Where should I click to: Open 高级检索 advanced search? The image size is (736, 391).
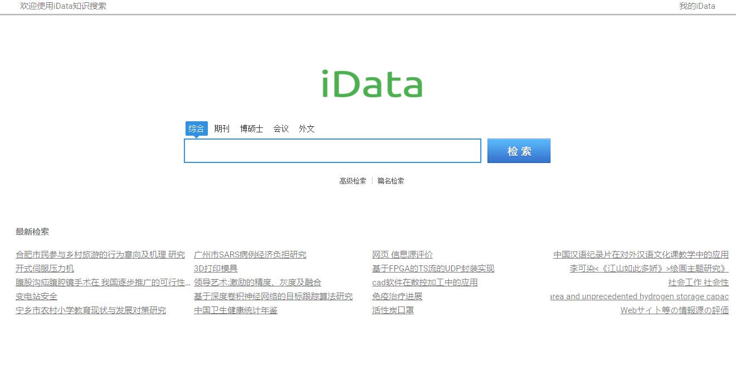click(x=352, y=181)
